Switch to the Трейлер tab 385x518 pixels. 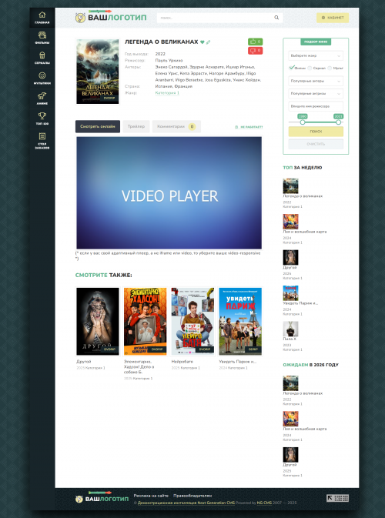point(136,126)
